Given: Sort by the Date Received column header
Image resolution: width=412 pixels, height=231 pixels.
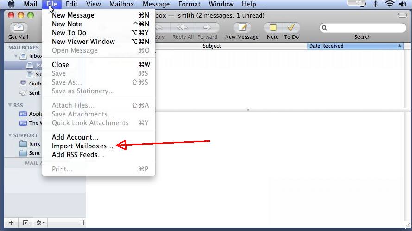Looking at the screenshot, I should tap(355, 46).
